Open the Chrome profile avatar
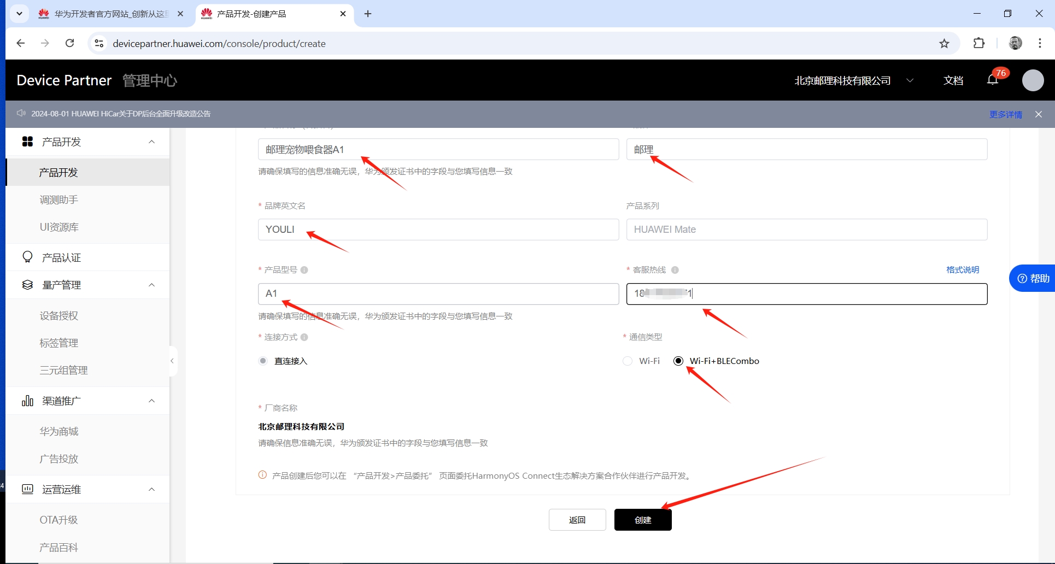This screenshot has width=1055, height=564. pos(1016,43)
